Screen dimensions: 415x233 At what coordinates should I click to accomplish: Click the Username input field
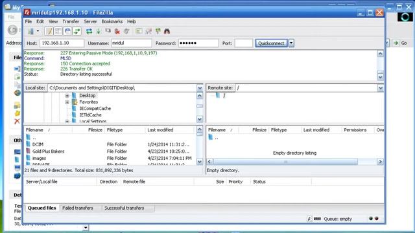point(132,43)
